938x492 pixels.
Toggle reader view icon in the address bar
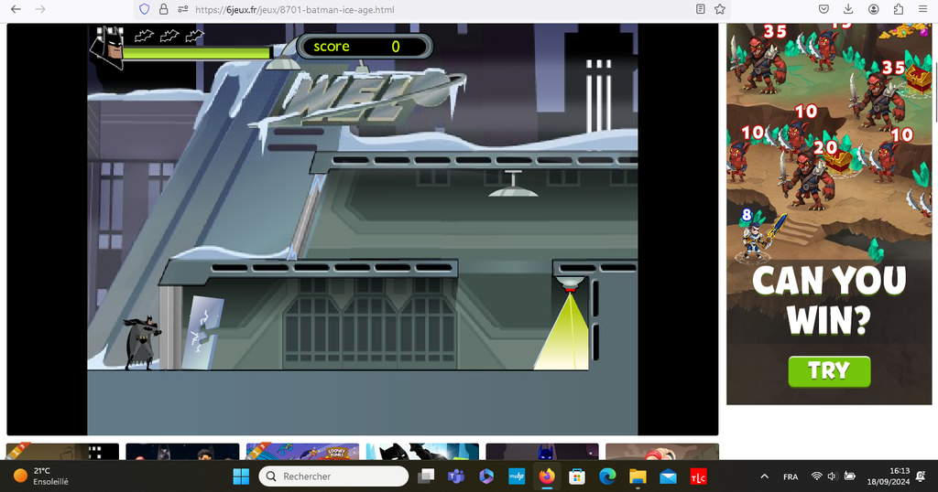tap(701, 9)
